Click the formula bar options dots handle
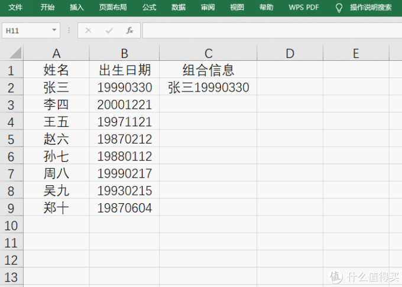The height and width of the screenshot is (287, 402). [69, 31]
